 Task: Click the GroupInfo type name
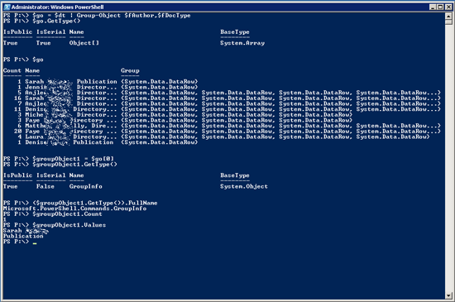click(85, 186)
